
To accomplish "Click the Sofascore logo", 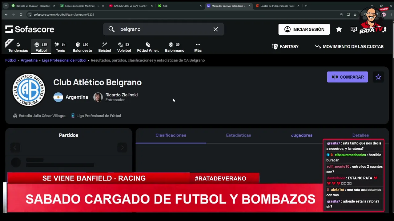I will 30,29.
